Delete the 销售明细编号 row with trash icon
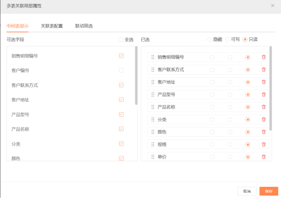281x198 pixels. 264,57
